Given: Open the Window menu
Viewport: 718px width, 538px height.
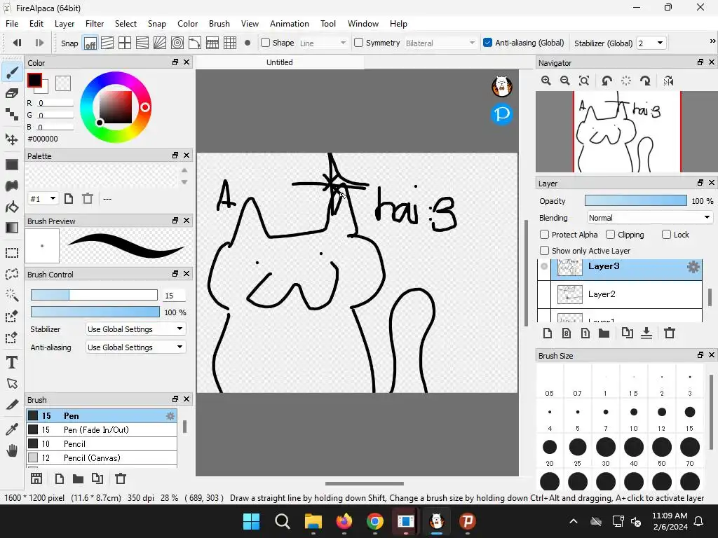Looking at the screenshot, I should tap(363, 24).
